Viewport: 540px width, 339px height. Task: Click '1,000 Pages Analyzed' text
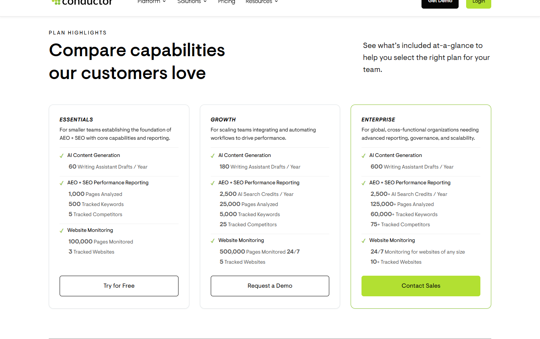click(x=95, y=194)
